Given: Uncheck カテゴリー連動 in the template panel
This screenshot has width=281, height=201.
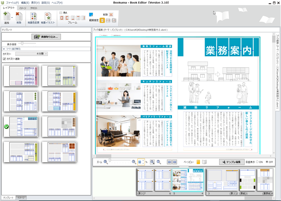Looking at the screenshot, I should point(4,59).
